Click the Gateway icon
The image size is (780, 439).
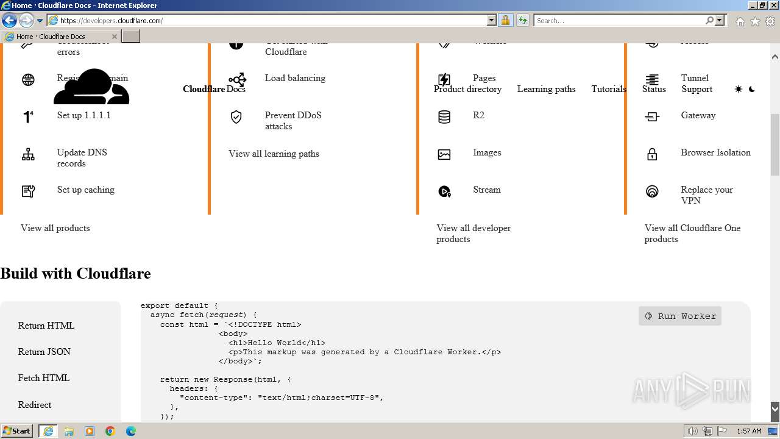coord(652,117)
